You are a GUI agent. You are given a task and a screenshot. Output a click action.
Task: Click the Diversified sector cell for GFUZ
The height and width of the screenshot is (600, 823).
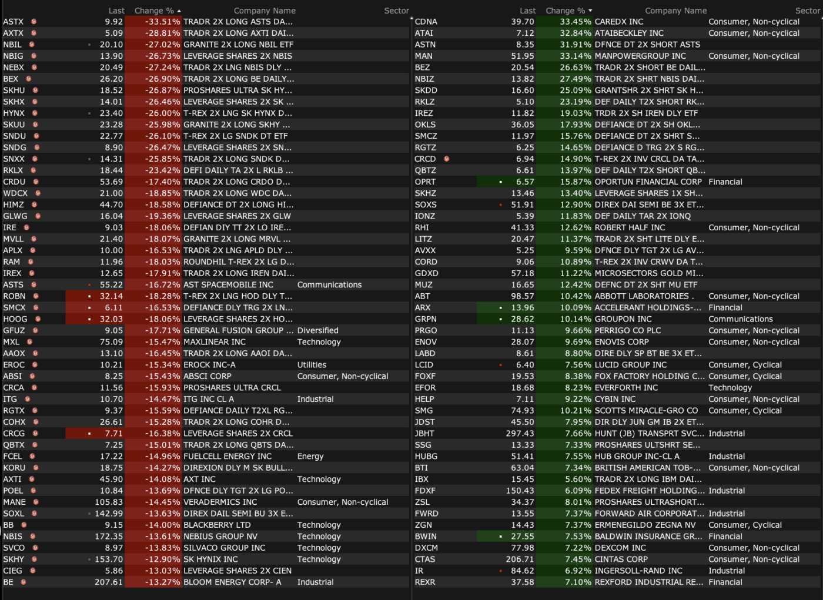tap(317, 331)
